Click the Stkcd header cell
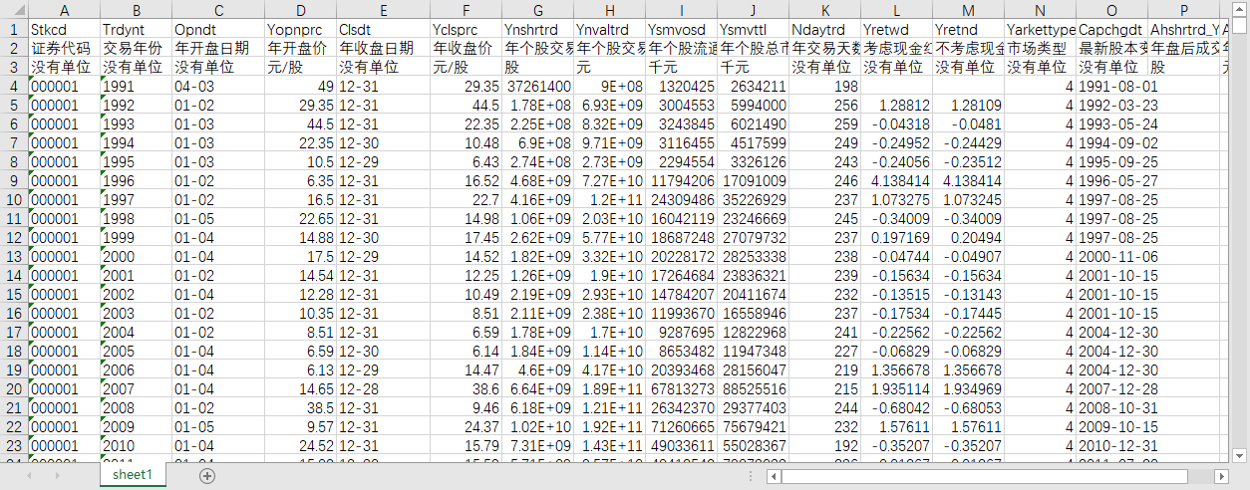Viewport: 1250px width, 490px height. (x=64, y=29)
